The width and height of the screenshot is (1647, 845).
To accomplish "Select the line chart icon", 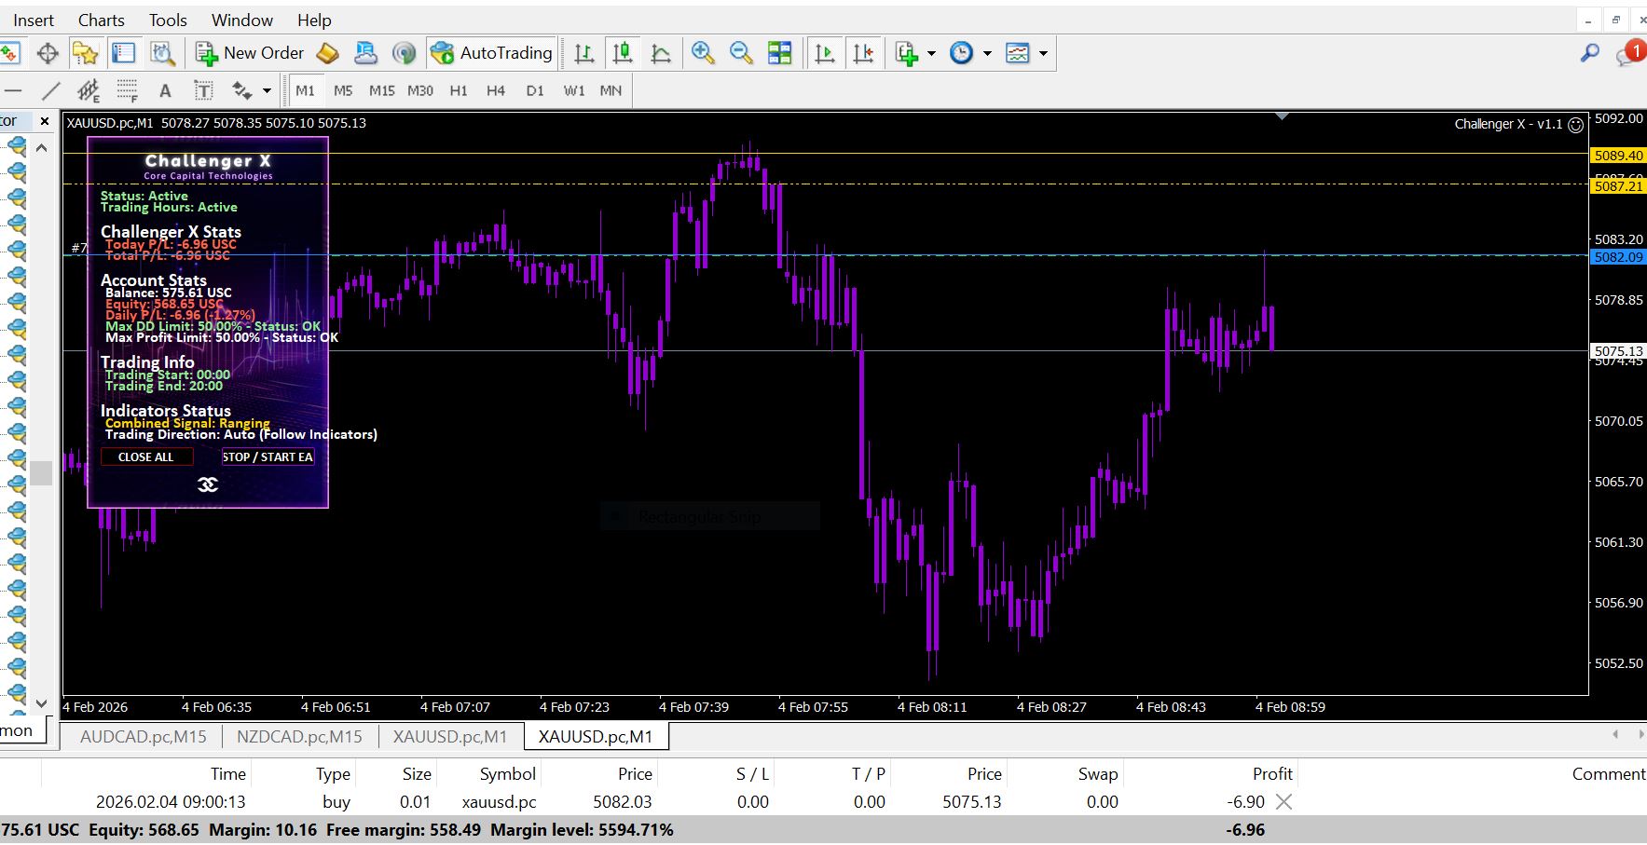I will 661,53.
